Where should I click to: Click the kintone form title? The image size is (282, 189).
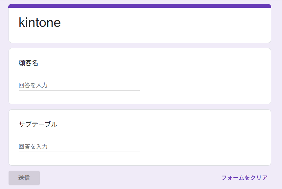[x=40, y=23]
